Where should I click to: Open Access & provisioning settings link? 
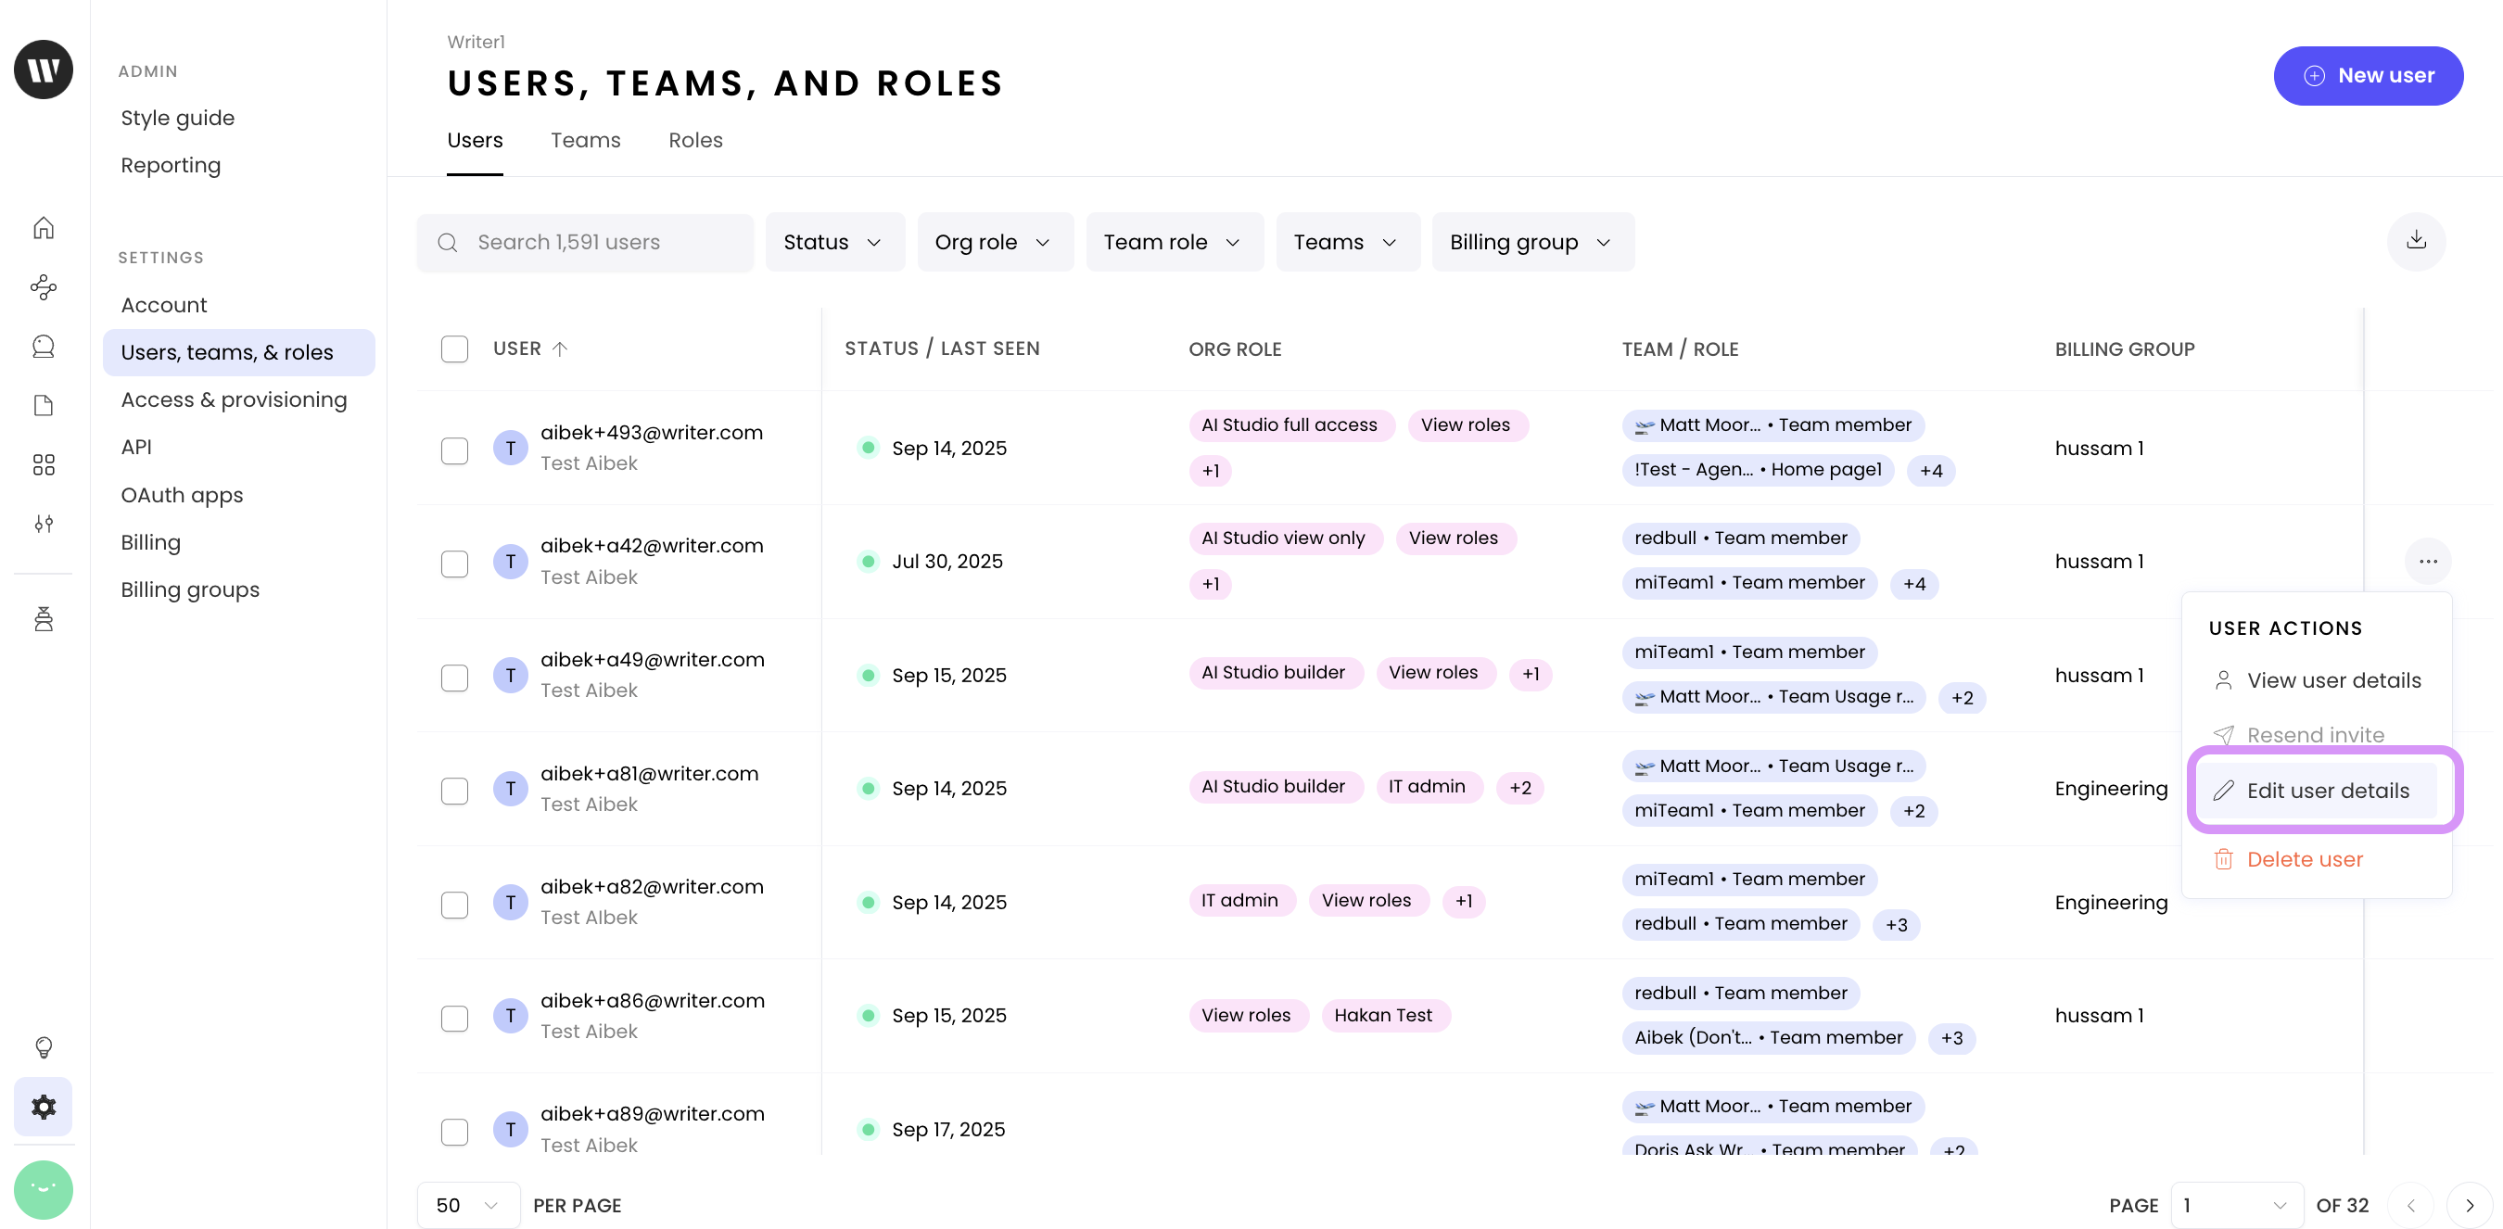(234, 399)
